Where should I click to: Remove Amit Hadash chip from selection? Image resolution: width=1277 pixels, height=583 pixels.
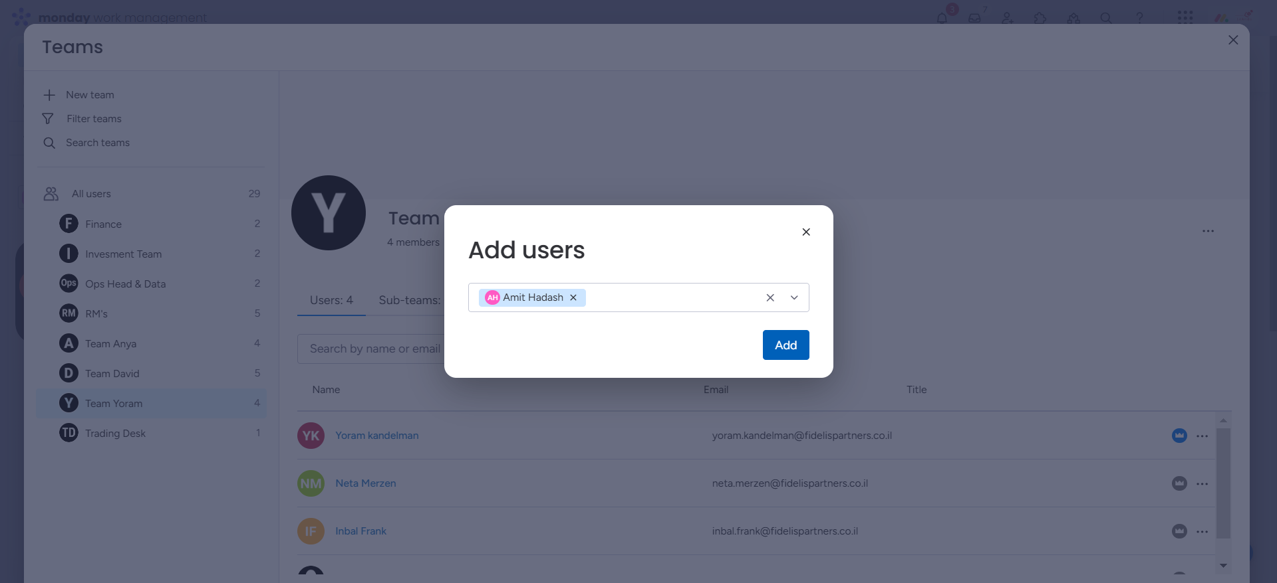pos(573,297)
